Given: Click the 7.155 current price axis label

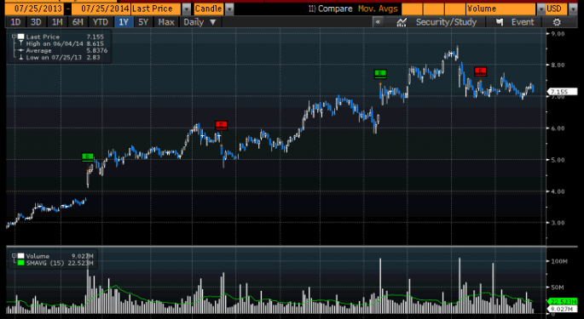Looking at the screenshot, I should click(x=562, y=92).
